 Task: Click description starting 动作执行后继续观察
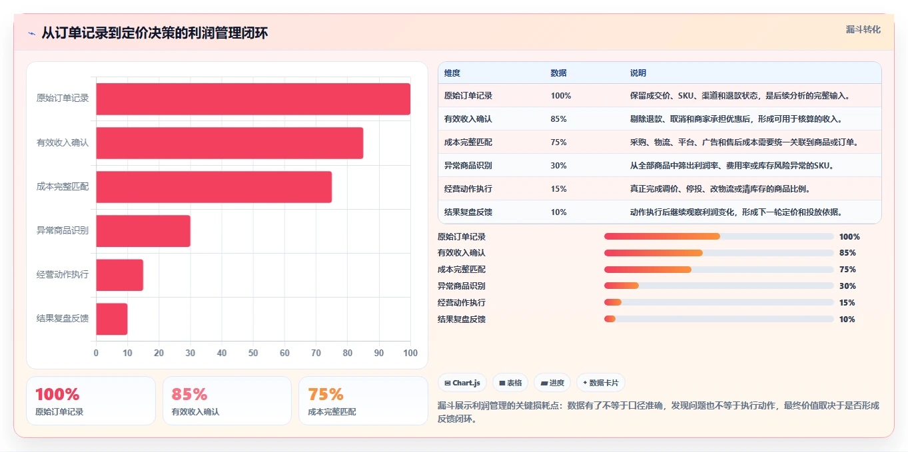737,212
